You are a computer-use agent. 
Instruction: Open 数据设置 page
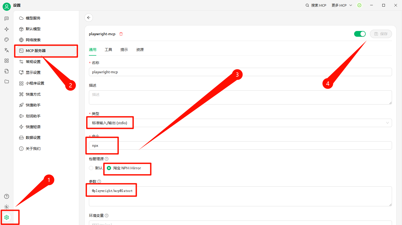[x=46, y=138]
